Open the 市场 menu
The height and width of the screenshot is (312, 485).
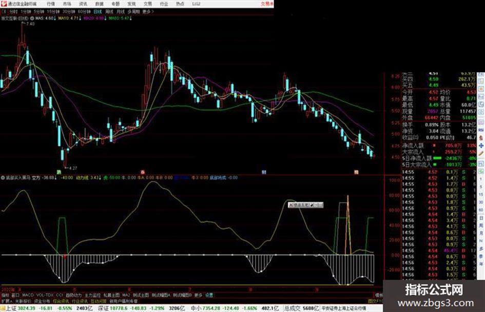tap(67, 4)
